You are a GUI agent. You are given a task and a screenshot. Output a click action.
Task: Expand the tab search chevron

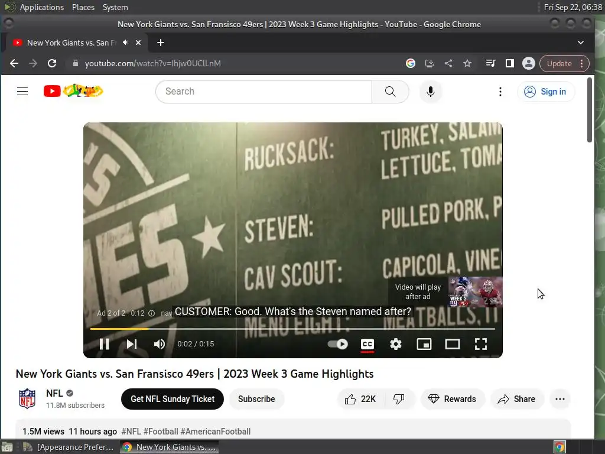pyautogui.click(x=581, y=43)
